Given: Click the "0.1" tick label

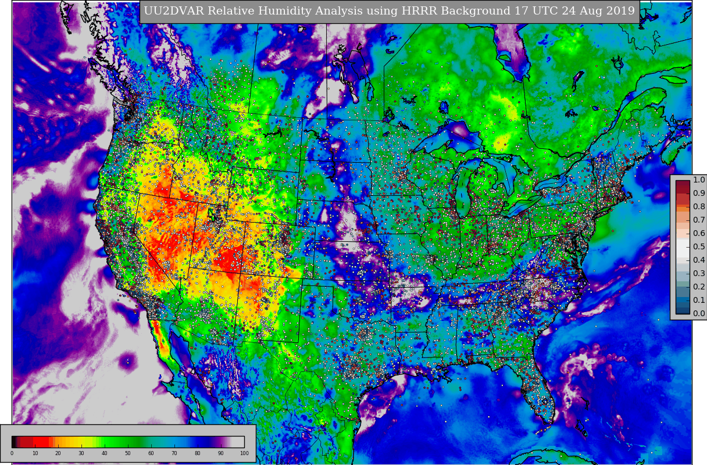Looking at the screenshot, I should pyautogui.click(x=699, y=301).
